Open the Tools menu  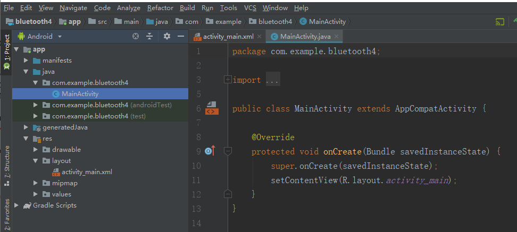(x=229, y=7)
